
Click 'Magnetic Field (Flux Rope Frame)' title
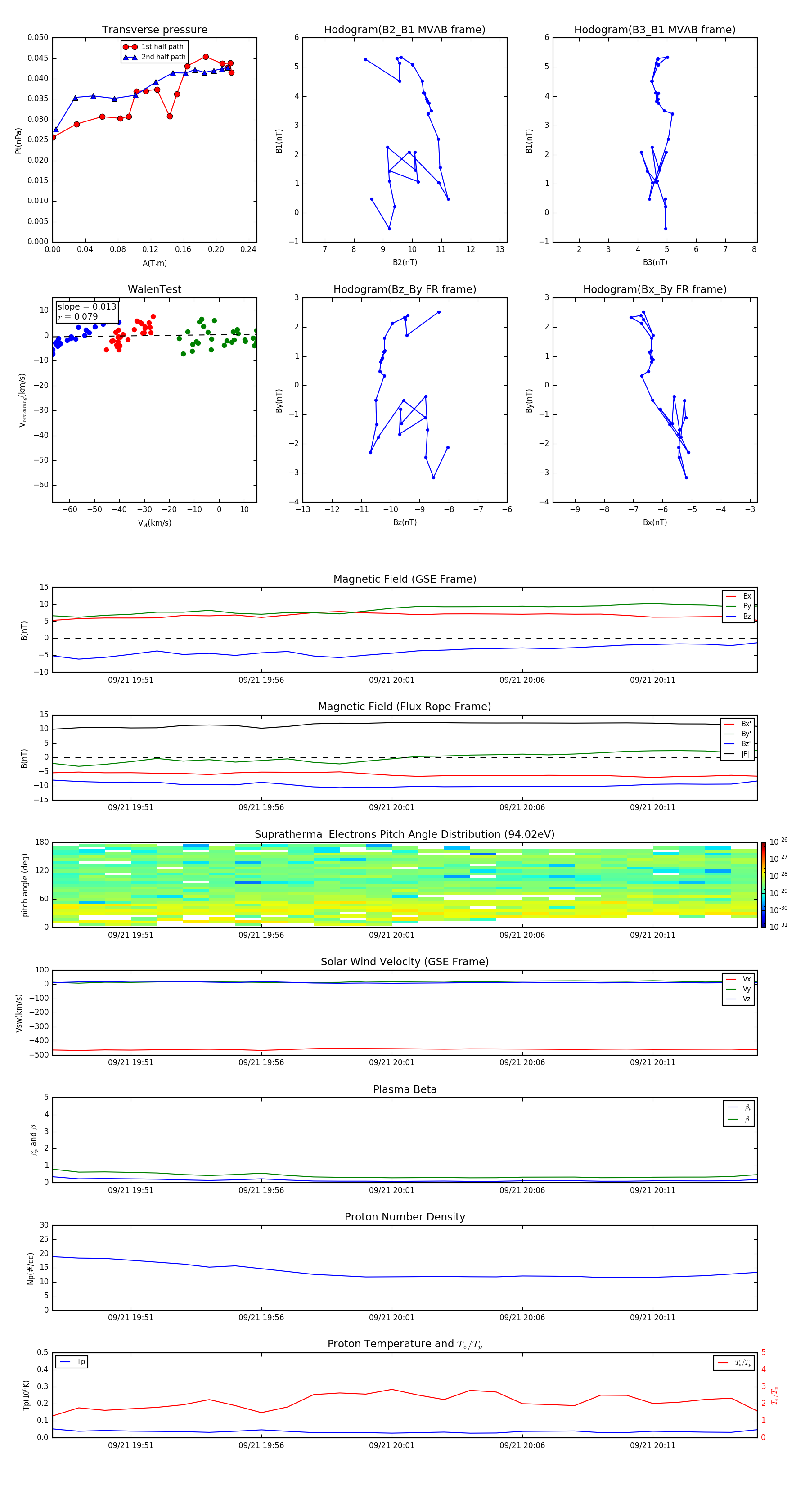point(405,706)
